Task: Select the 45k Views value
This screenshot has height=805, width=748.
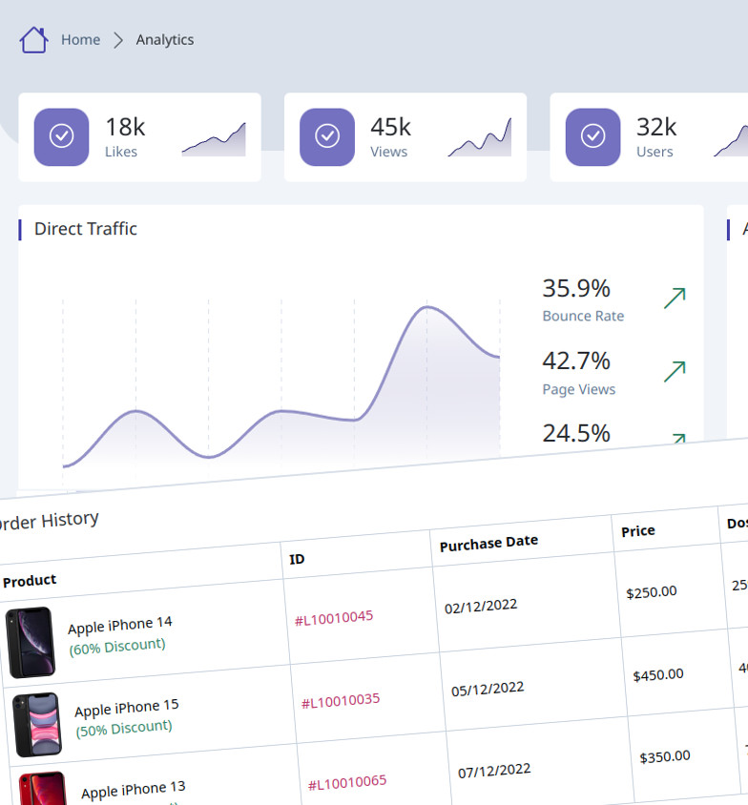Action: (390, 127)
